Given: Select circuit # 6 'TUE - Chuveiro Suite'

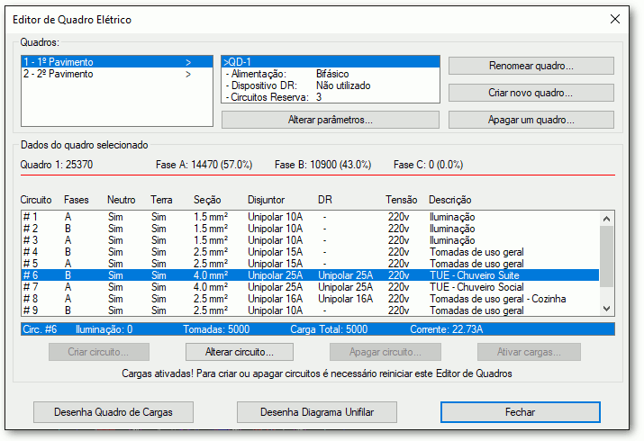Looking at the screenshot, I should [x=310, y=275].
